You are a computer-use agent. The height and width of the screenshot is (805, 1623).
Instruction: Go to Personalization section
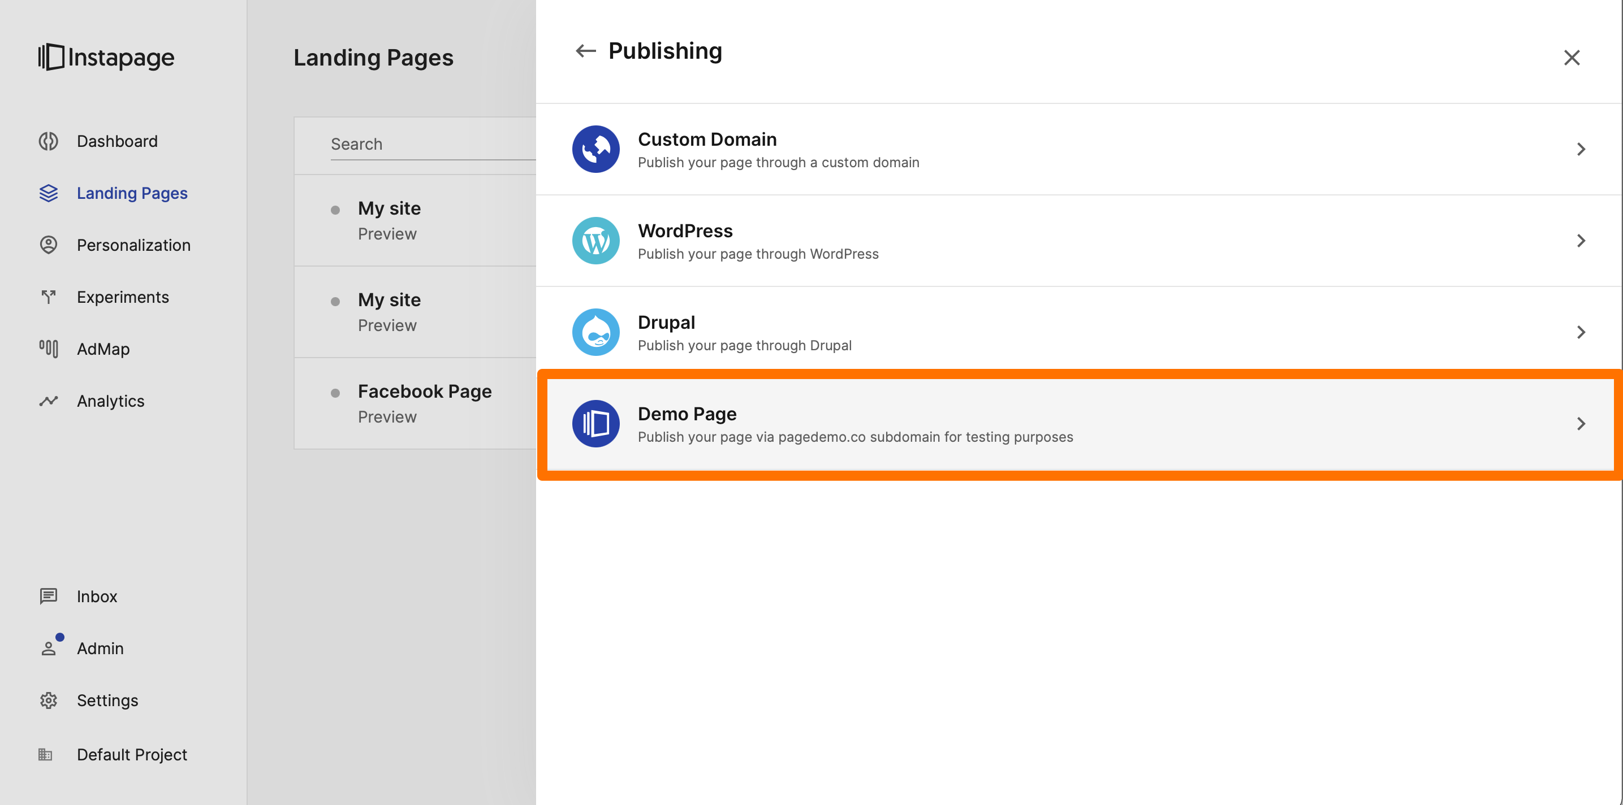(133, 245)
